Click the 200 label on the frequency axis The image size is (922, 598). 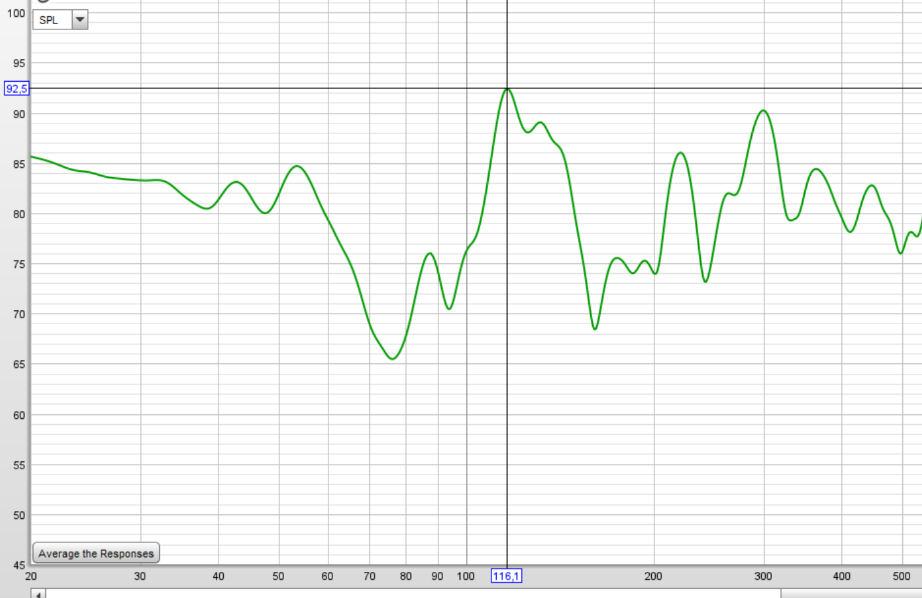tap(653, 576)
